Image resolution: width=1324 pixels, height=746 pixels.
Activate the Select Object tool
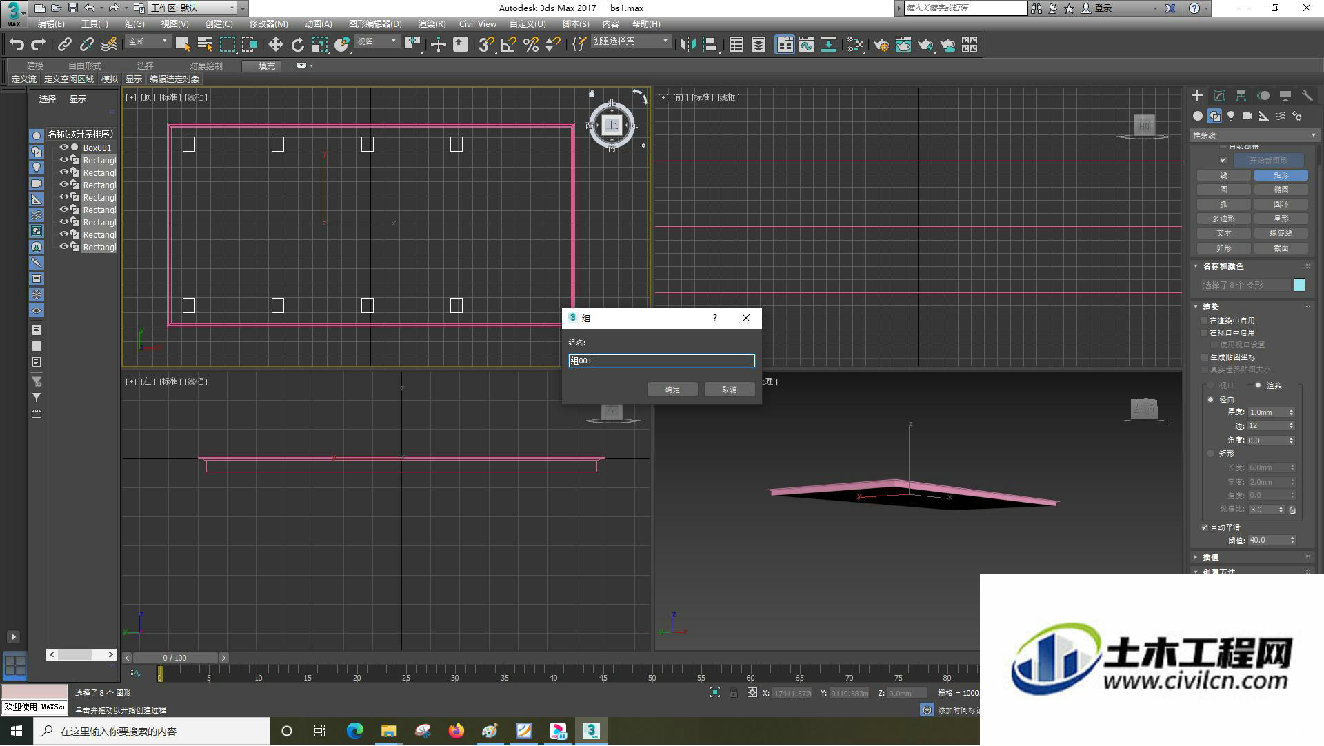[x=183, y=45]
